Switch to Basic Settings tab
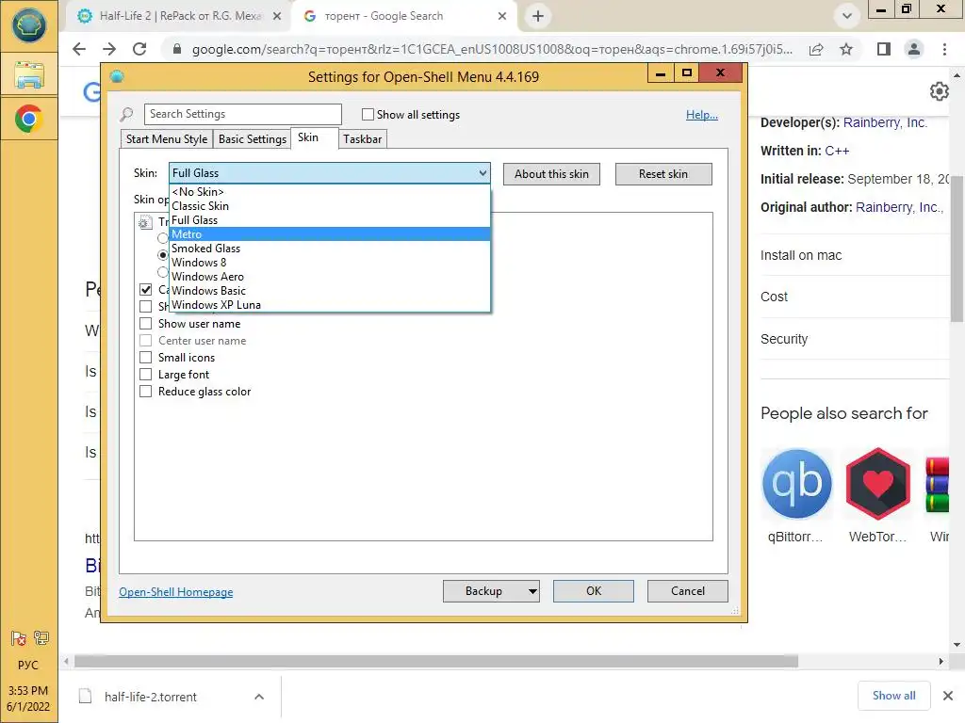 [x=253, y=139]
